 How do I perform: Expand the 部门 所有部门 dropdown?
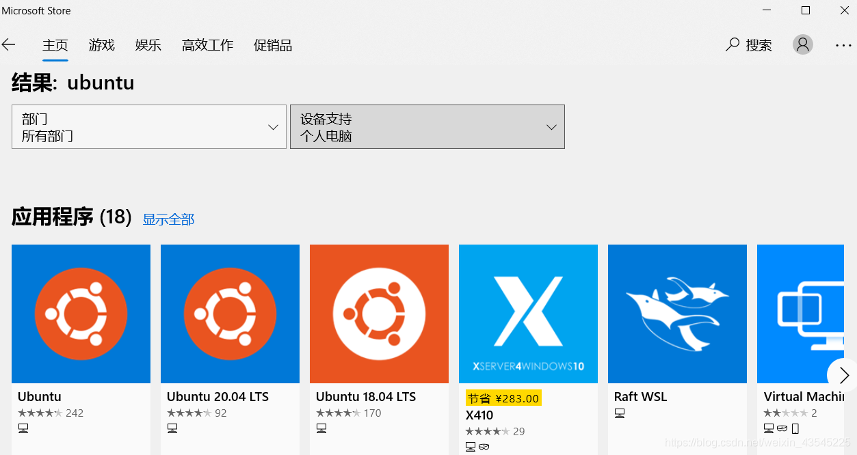pyautogui.click(x=149, y=126)
